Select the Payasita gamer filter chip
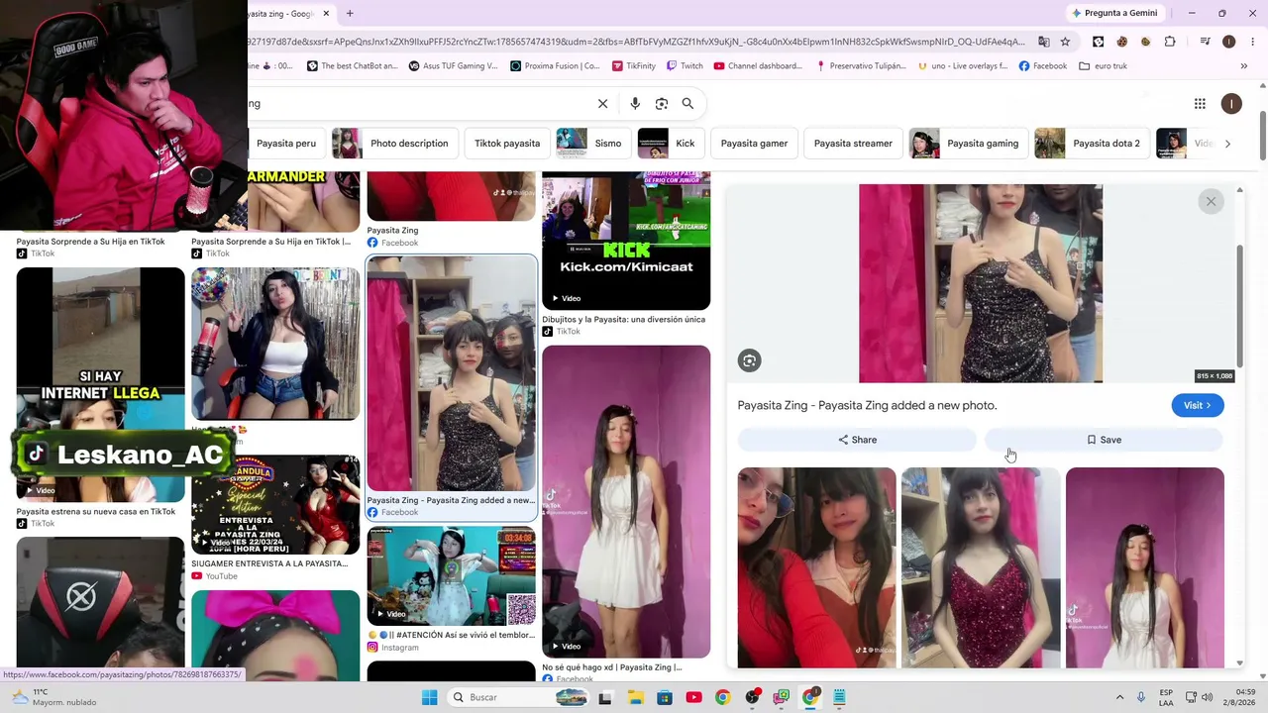The height and width of the screenshot is (713, 1268). 754,144
